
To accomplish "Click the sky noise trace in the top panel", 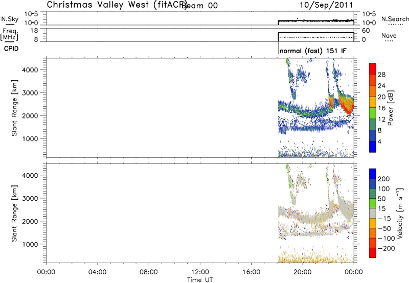I will point(316,20).
